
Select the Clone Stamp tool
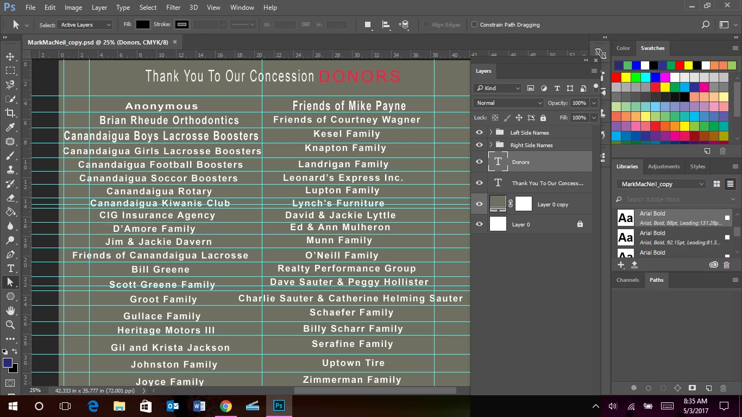pos(10,169)
